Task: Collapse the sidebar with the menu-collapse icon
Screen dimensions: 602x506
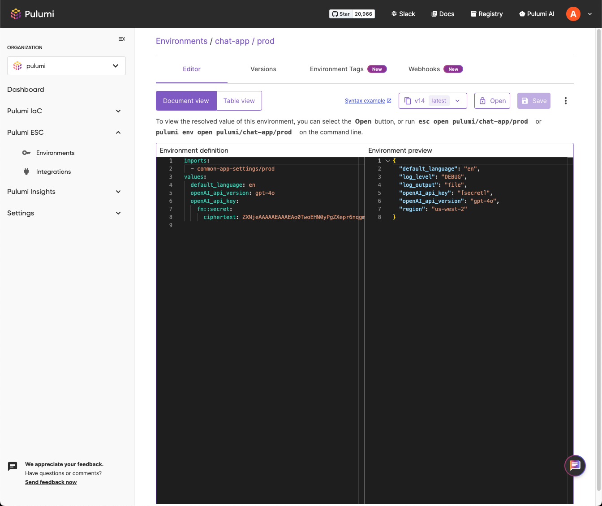Action: (121, 39)
